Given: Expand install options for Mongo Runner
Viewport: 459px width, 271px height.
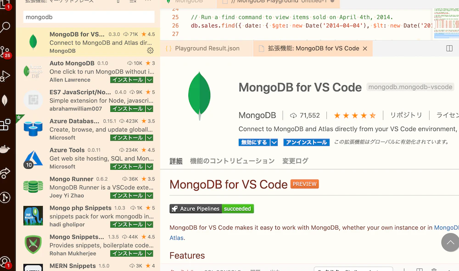Looking at the screenshot, I should (149, 196).
